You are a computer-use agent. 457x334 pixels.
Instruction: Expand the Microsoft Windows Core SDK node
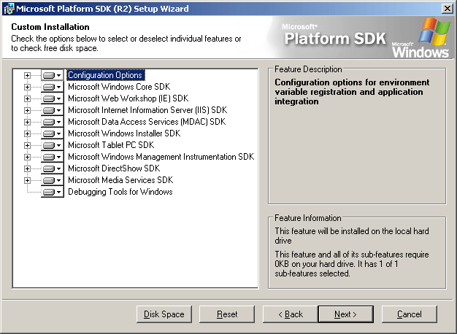pyautogui.click(x=27, y=87)
